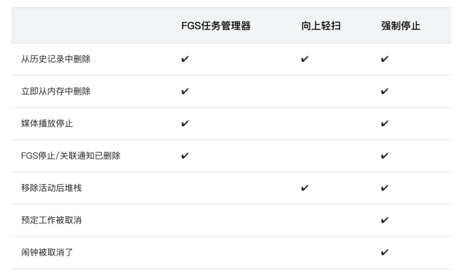Viewport: 463px width, 277px height.
Task: Click FGS任务管理器 checkmark for 立即从内存中删除
Action: click(185, 91)
